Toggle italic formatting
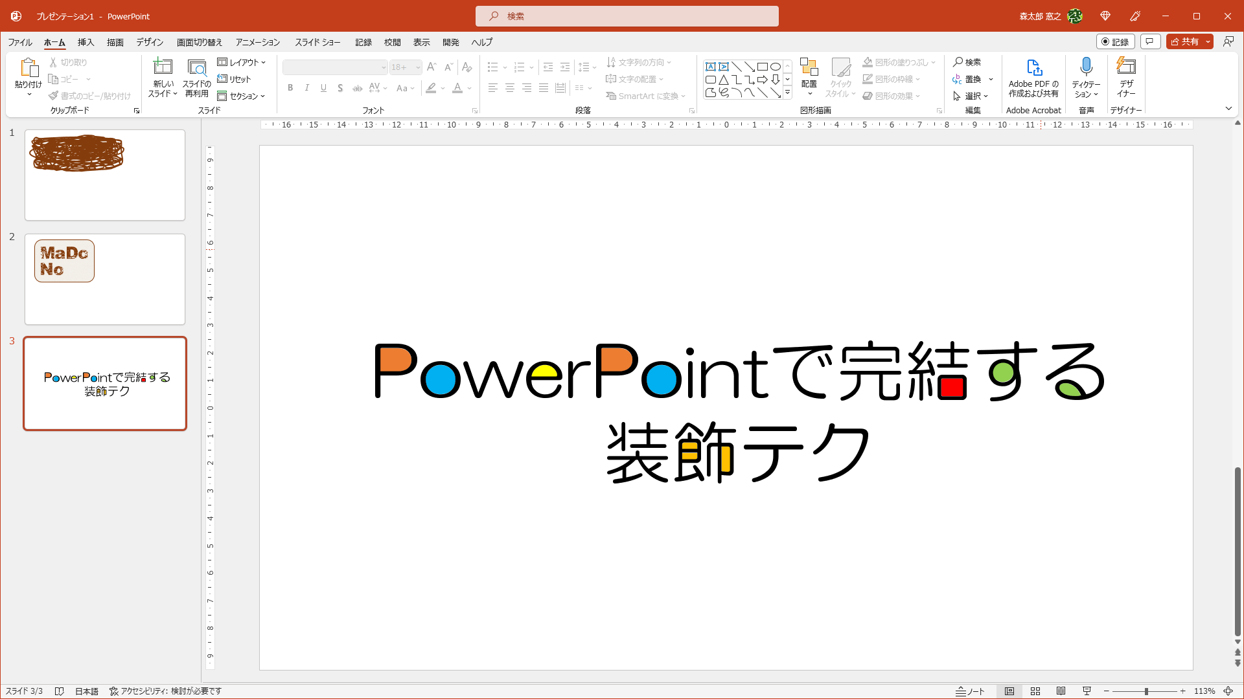 pyautogui.click(x=306, y=88)
